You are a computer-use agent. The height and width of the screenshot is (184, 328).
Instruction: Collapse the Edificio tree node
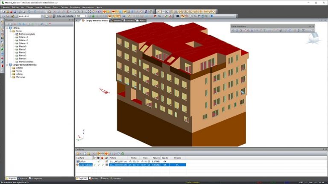click(x=7, y=28)
